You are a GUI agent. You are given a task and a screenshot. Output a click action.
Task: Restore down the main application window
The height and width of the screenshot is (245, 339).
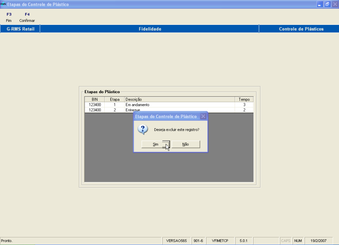tap(327, 4)
